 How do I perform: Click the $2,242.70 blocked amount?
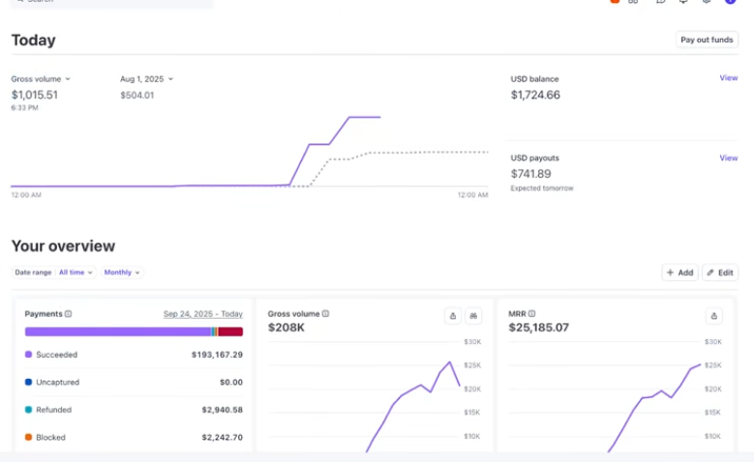point(223,438)
